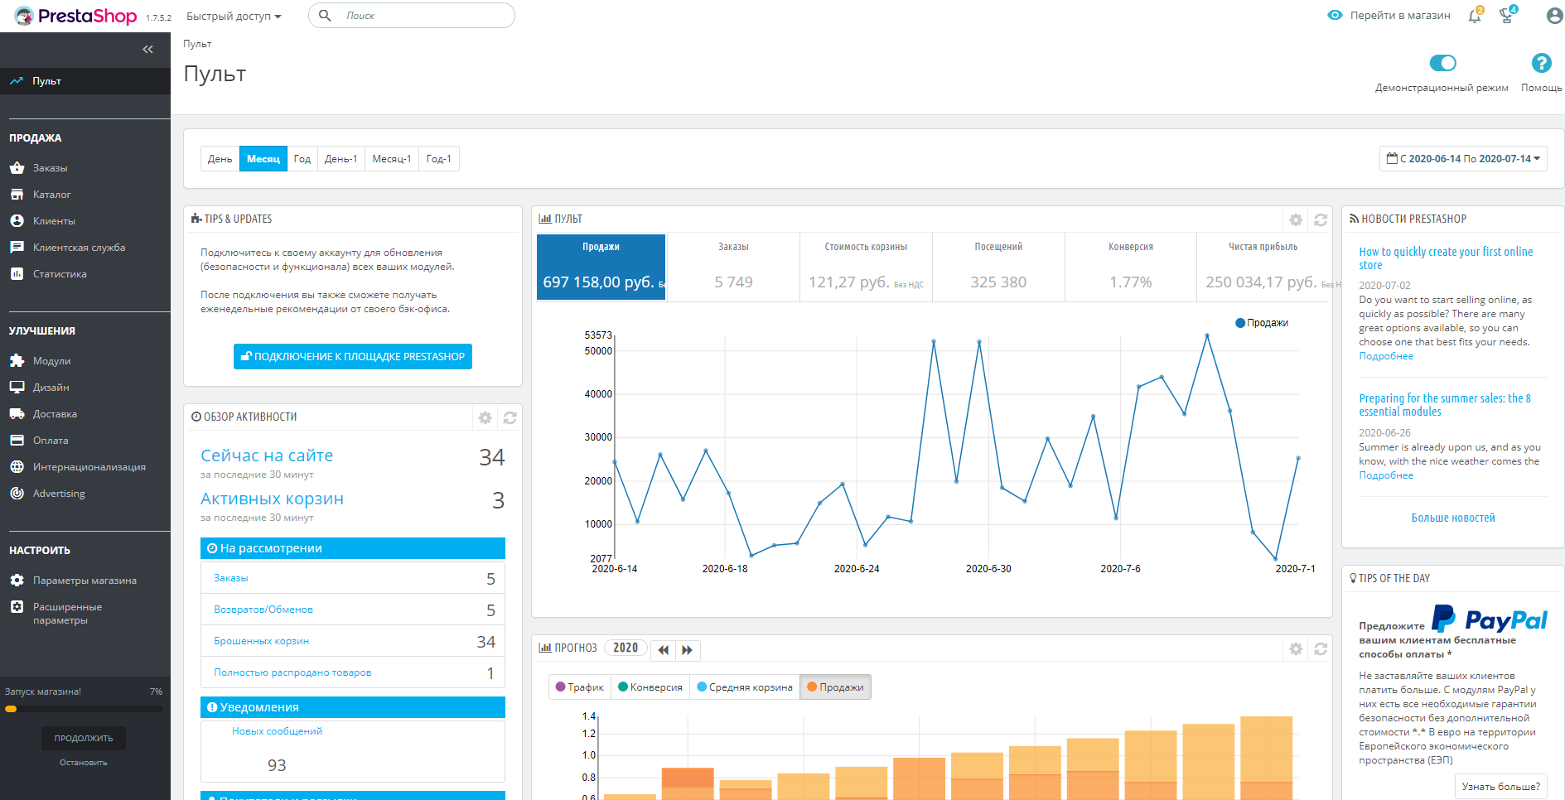Screen dimensions: 1565x800
Task: Click the Сейчас на сайте heading
Action: tap(267, 455)
